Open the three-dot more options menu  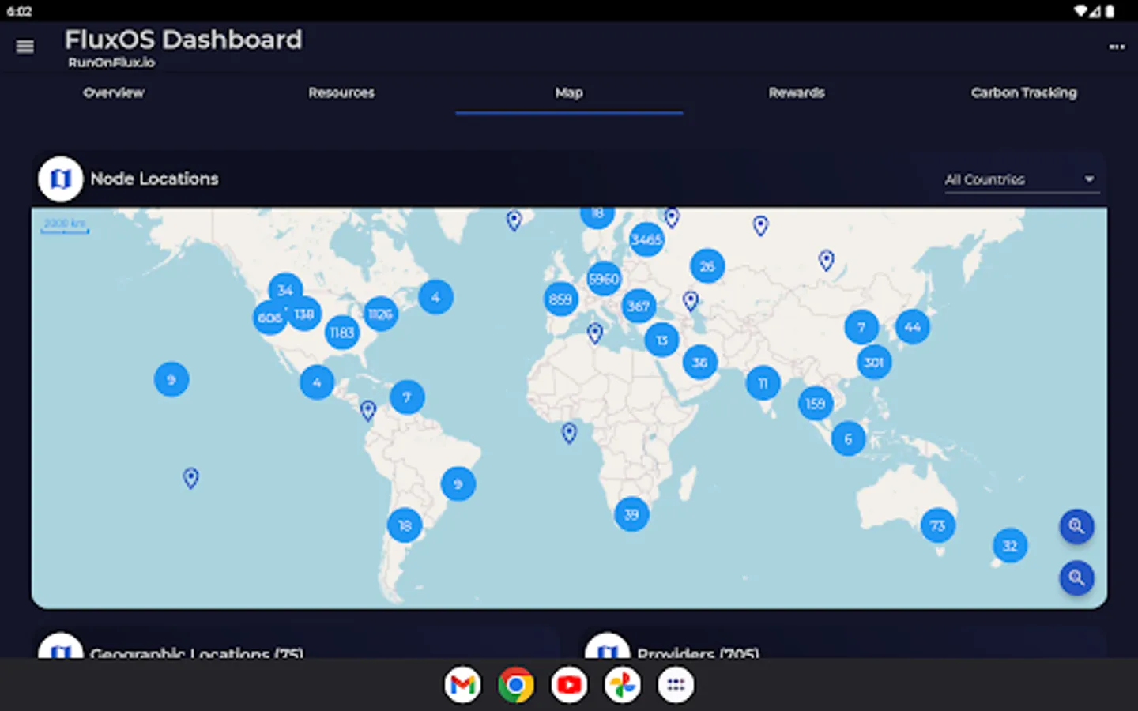pos(1117,47)
